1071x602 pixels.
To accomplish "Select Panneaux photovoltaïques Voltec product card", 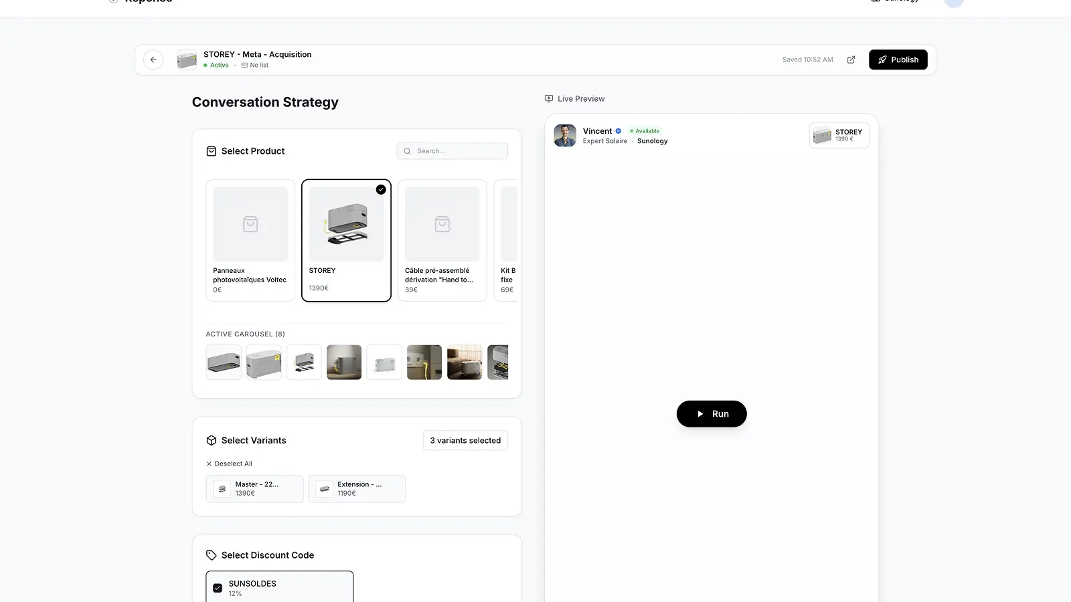I will (x=250, y=240).
